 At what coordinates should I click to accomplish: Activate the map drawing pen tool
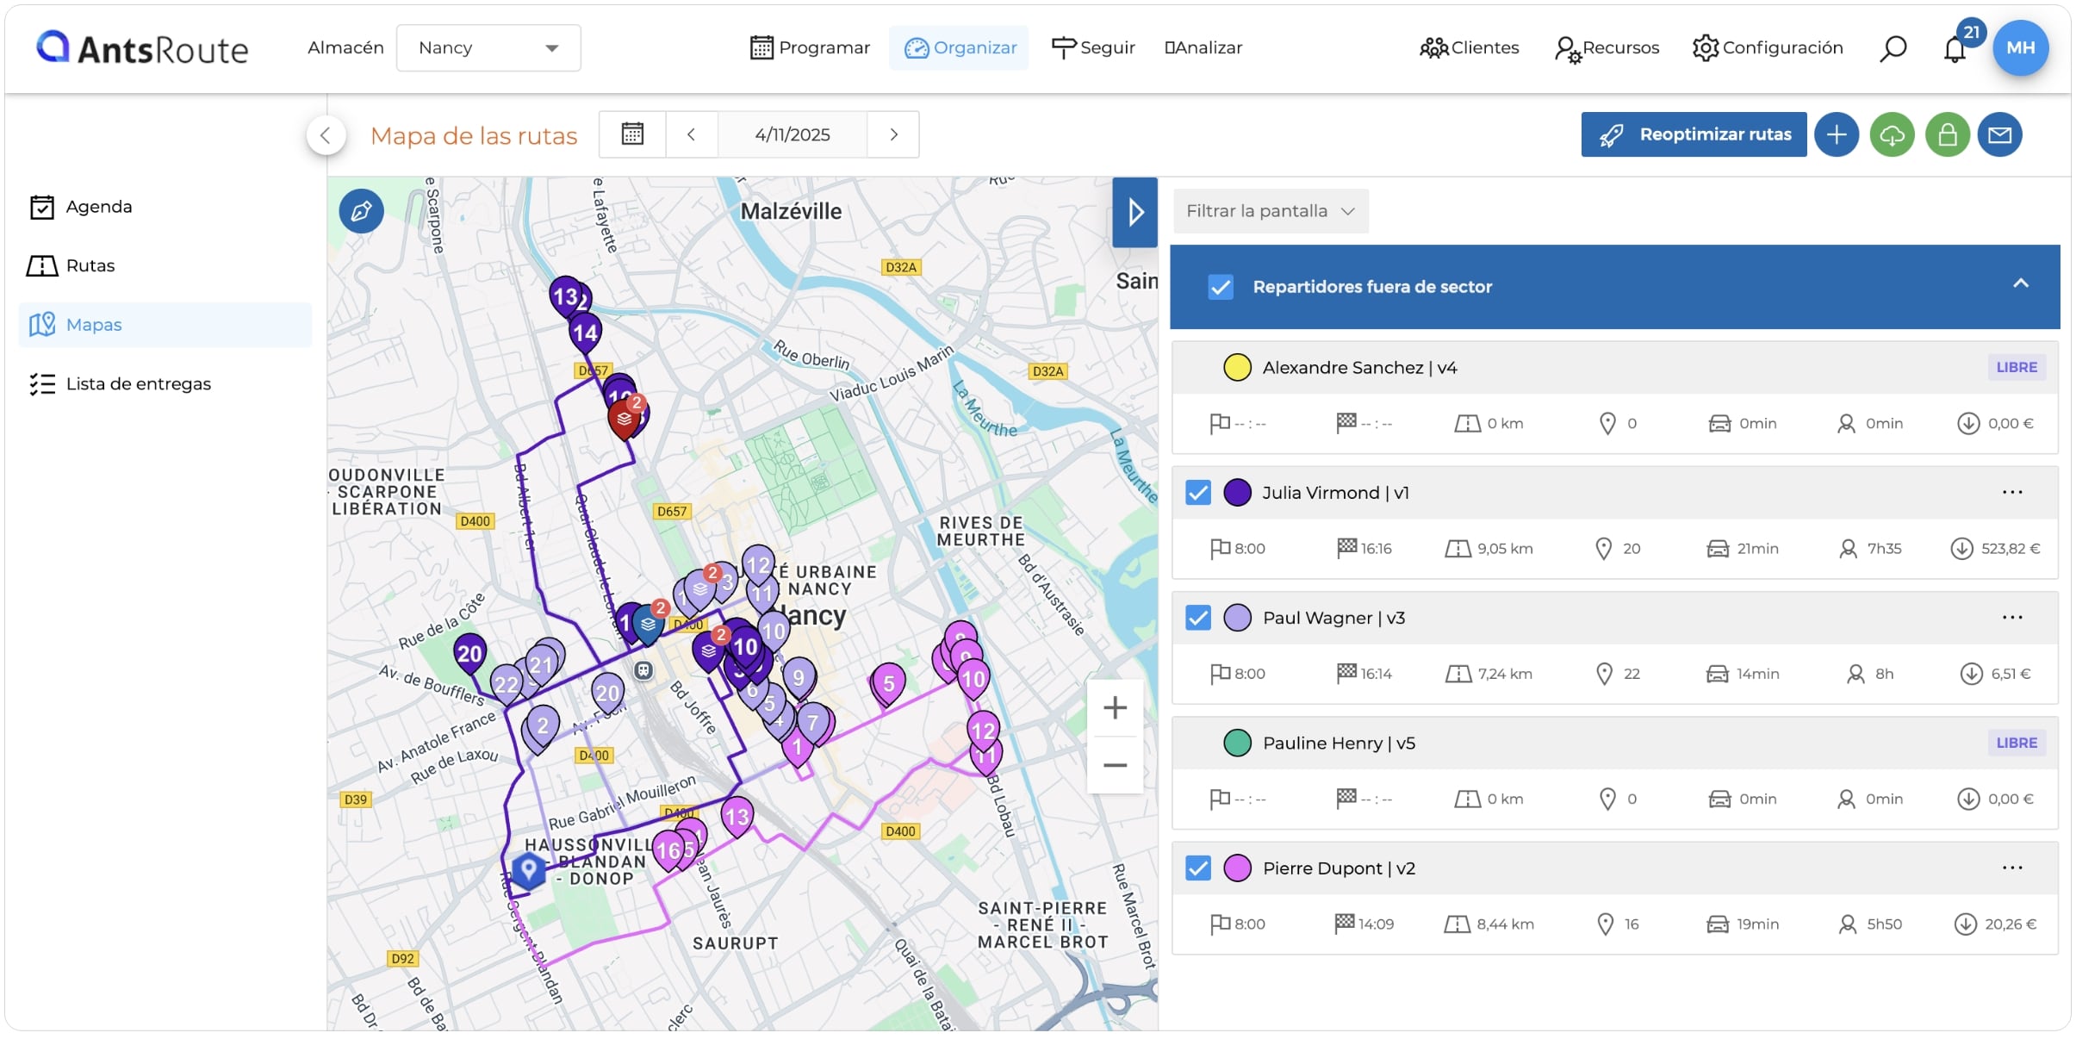(x=362, y=211)
